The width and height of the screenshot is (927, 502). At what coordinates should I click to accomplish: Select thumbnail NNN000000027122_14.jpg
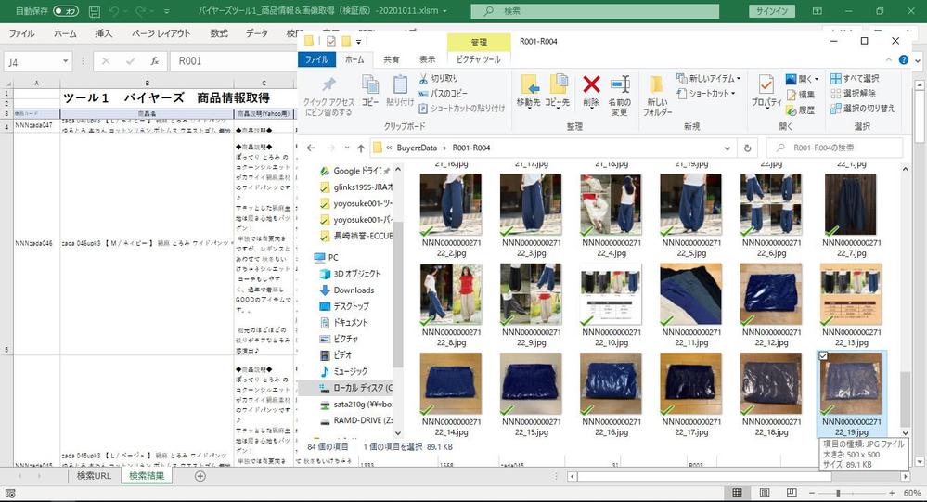pyautogui.click(x=450, y=395)
